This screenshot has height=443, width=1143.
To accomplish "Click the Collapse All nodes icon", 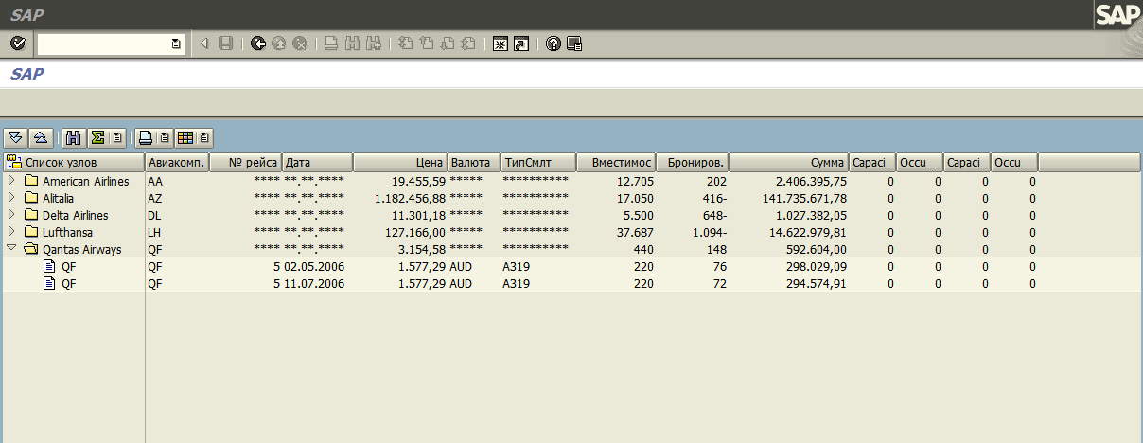I will click(x=41, y=138).
